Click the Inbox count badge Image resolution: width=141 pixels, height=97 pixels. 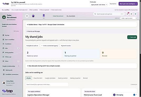click(18, 61)
